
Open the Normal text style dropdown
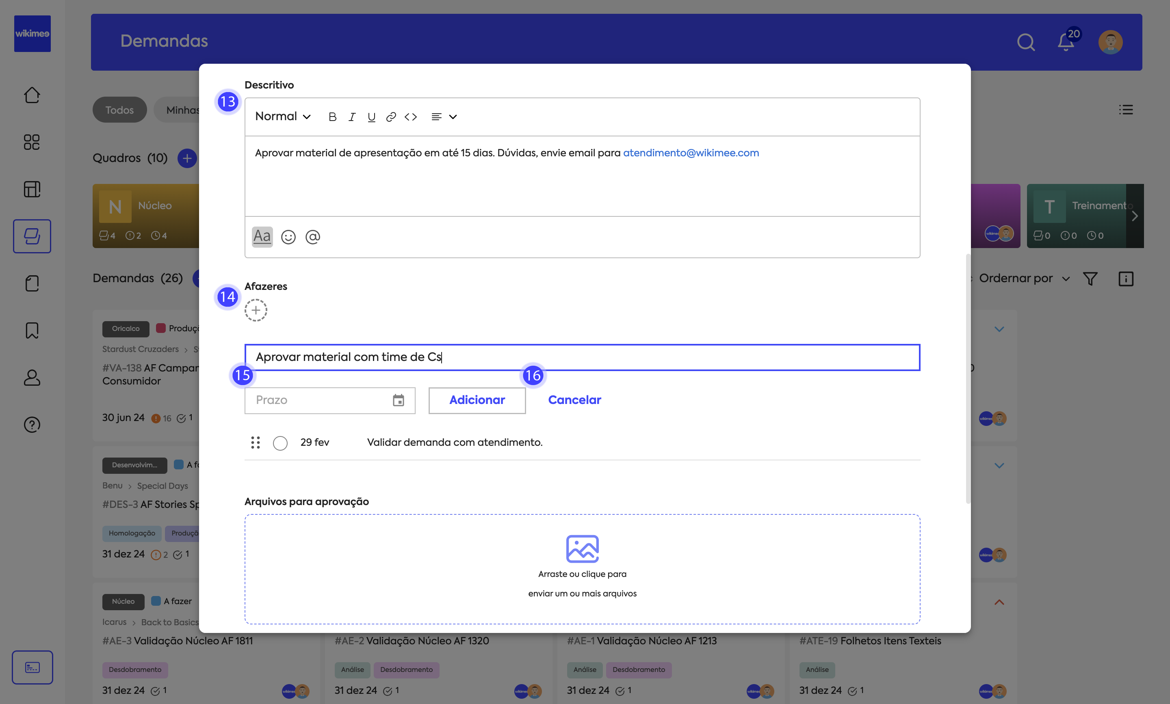[x=283, y=117]
